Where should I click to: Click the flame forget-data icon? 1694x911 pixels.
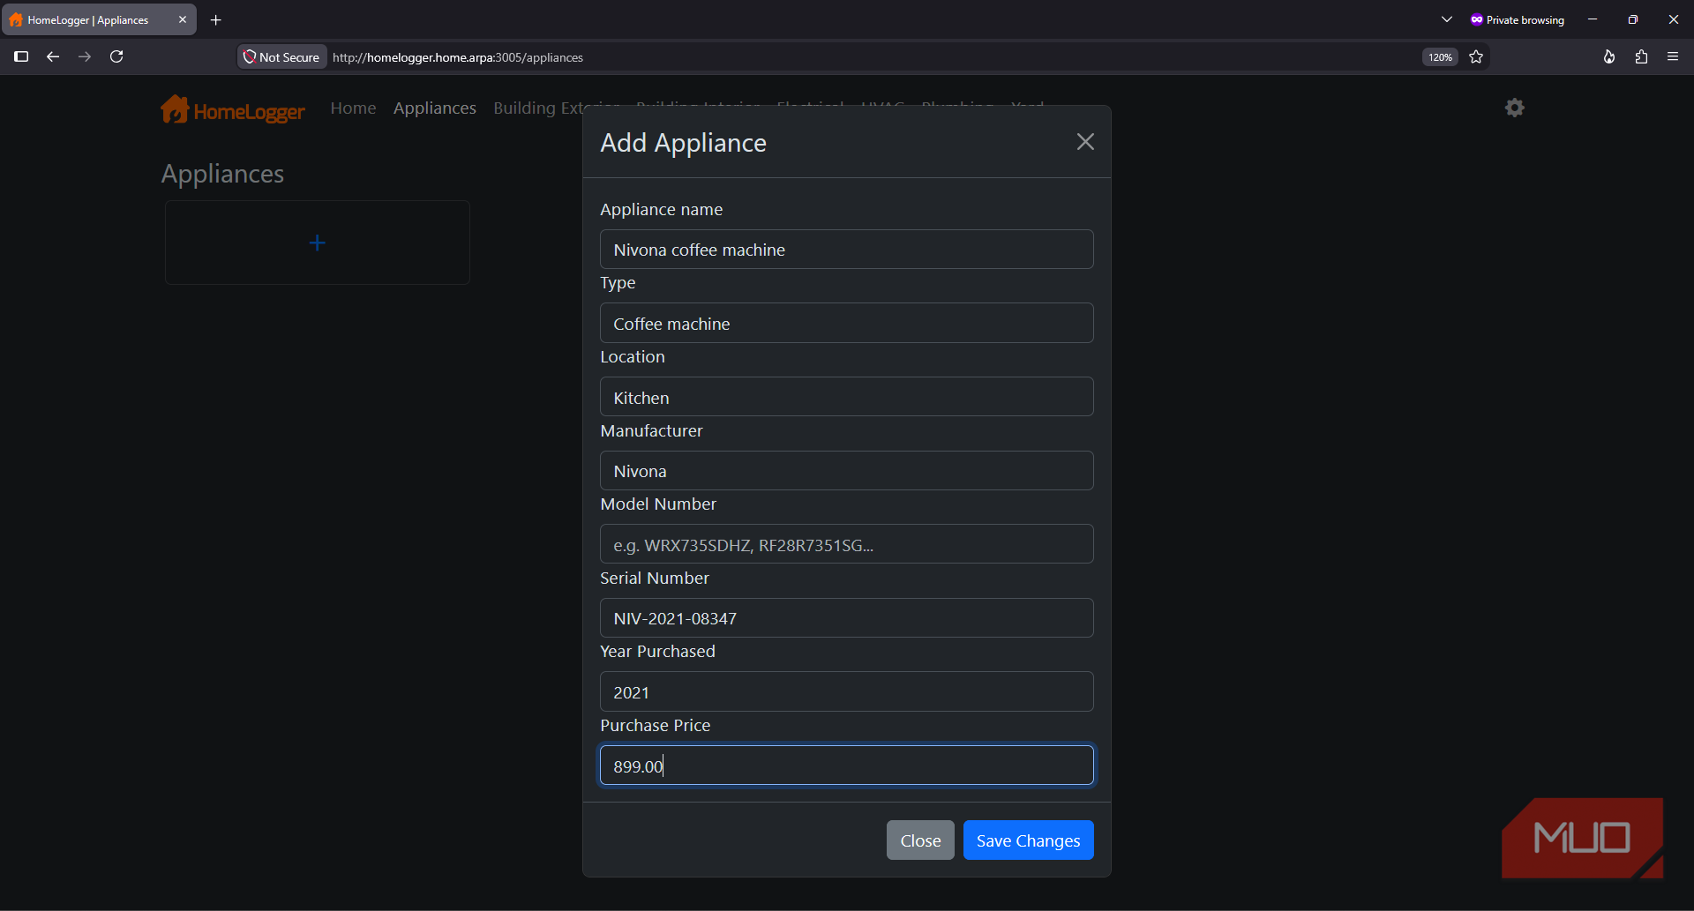coord(1609,56)
